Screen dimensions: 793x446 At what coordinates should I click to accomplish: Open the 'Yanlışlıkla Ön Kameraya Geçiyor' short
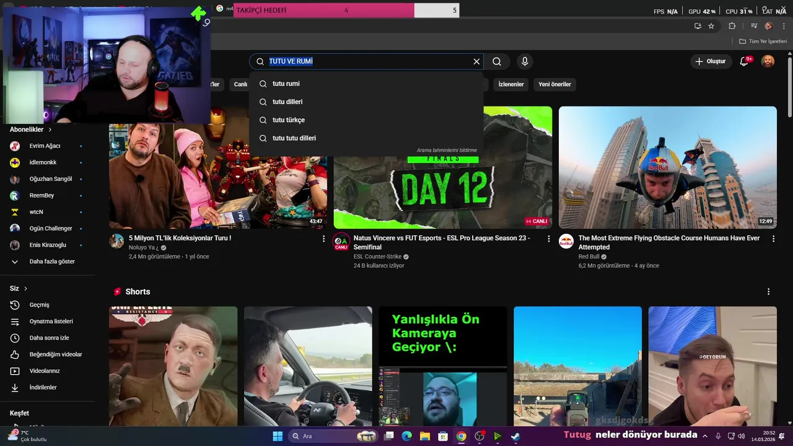click(x=443, y=366)
